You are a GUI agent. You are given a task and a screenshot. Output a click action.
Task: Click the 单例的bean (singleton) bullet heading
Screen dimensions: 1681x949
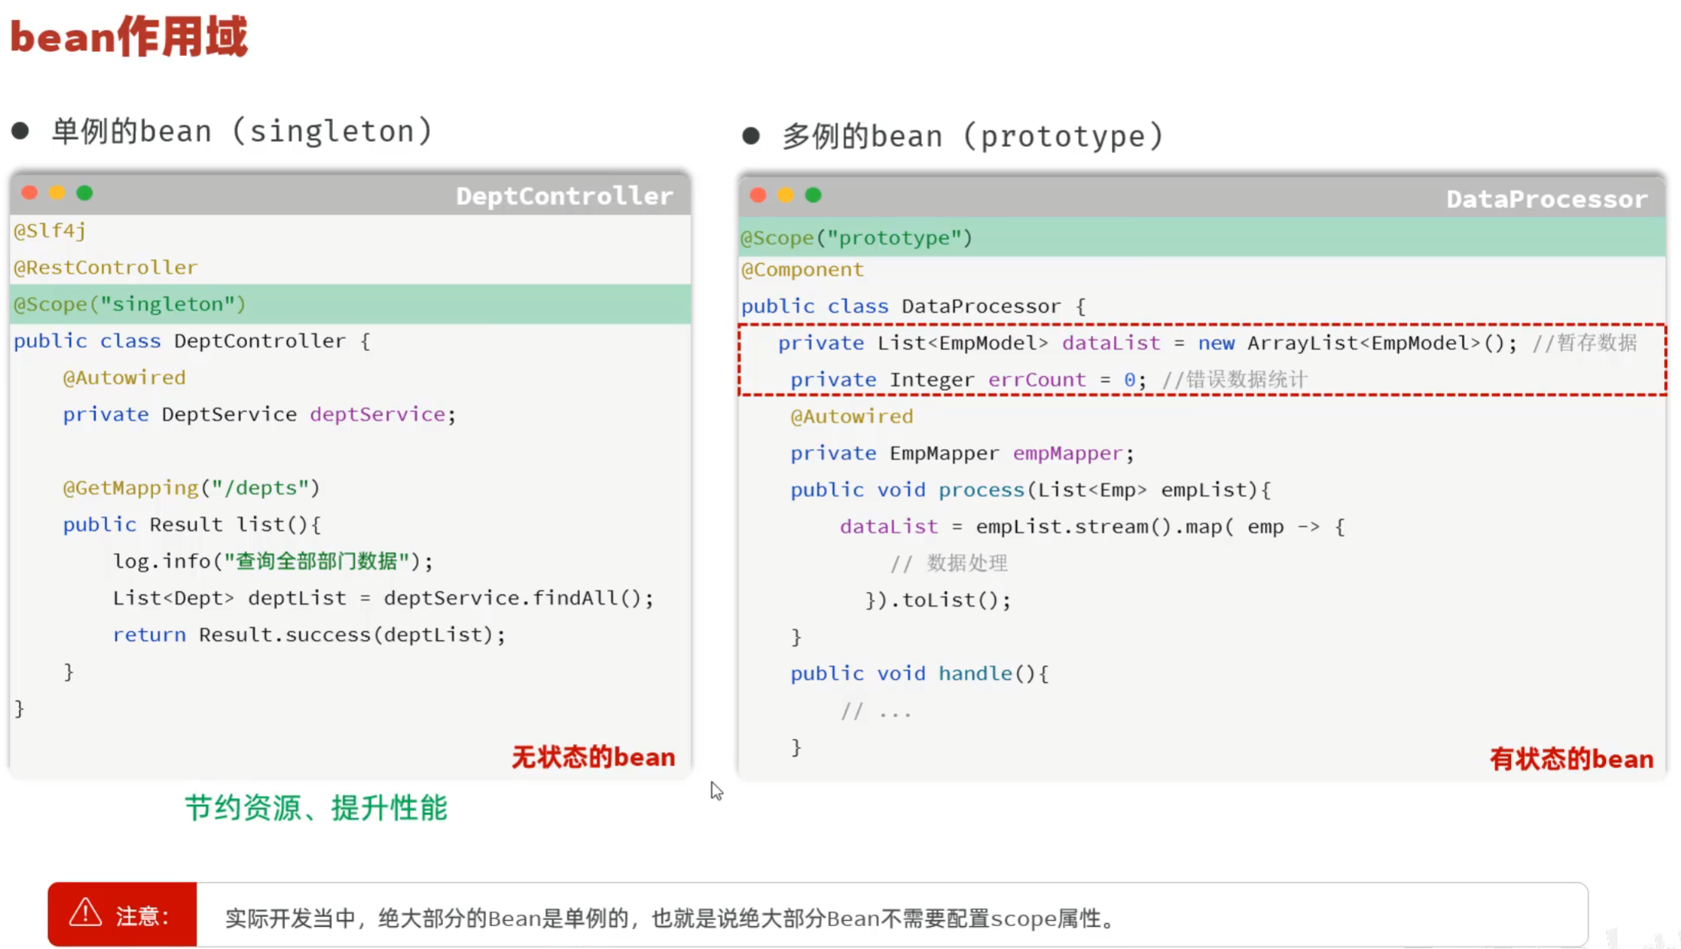[x=242, y=132]
